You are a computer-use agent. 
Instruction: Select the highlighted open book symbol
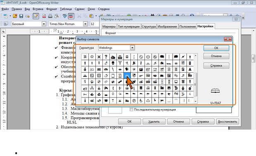(127, 76)
